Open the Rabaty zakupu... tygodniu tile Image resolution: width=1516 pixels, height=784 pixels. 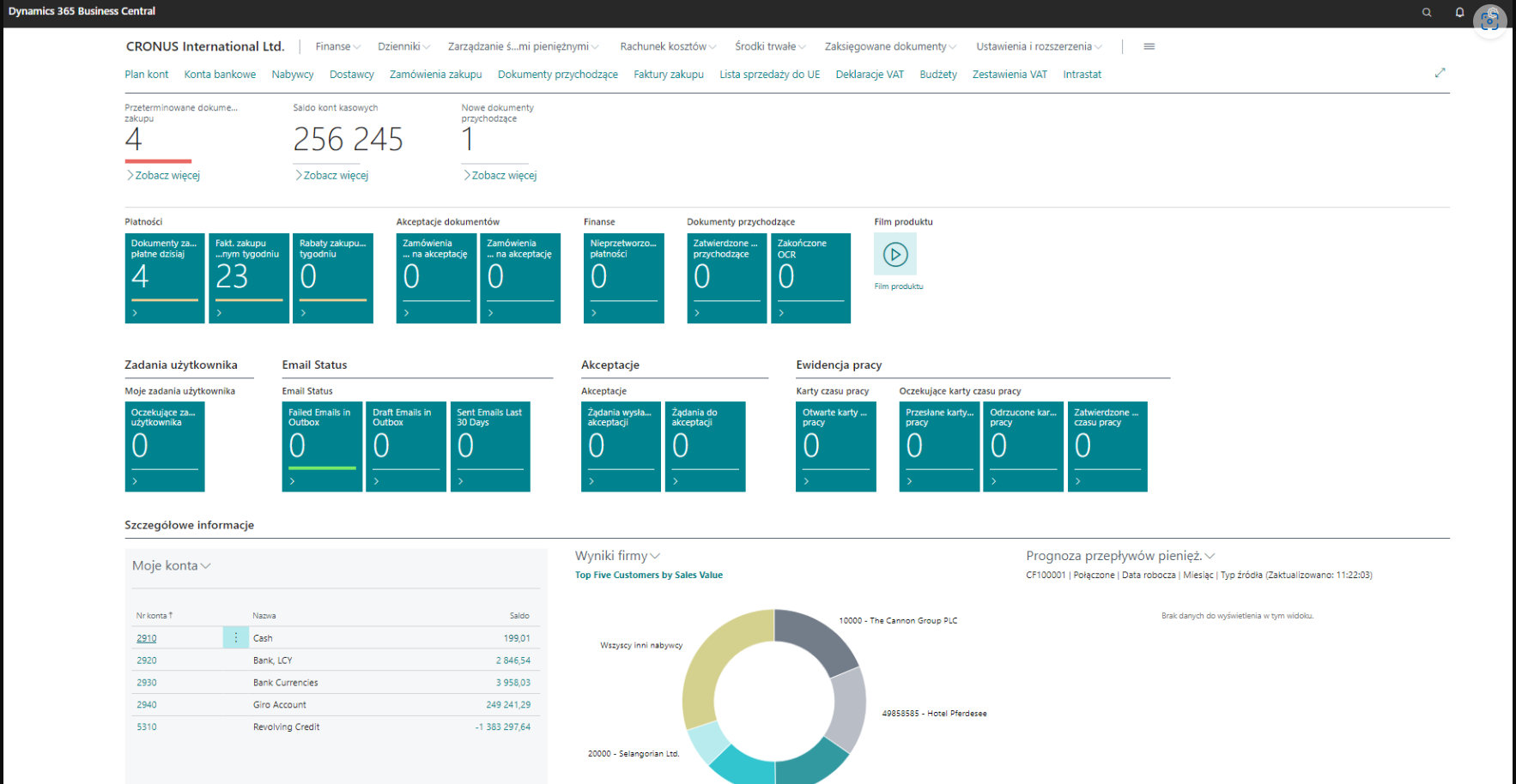333,278
